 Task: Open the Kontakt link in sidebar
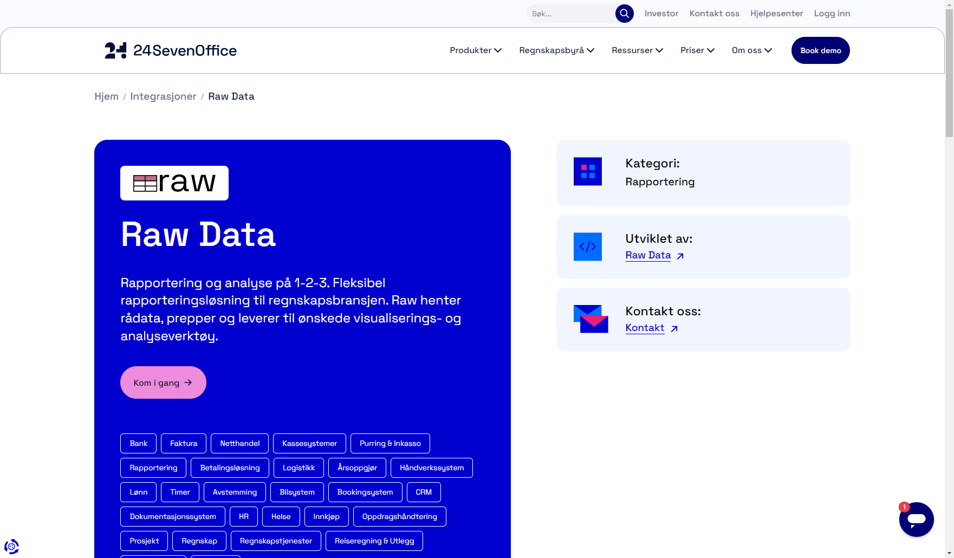click(645, 328)
